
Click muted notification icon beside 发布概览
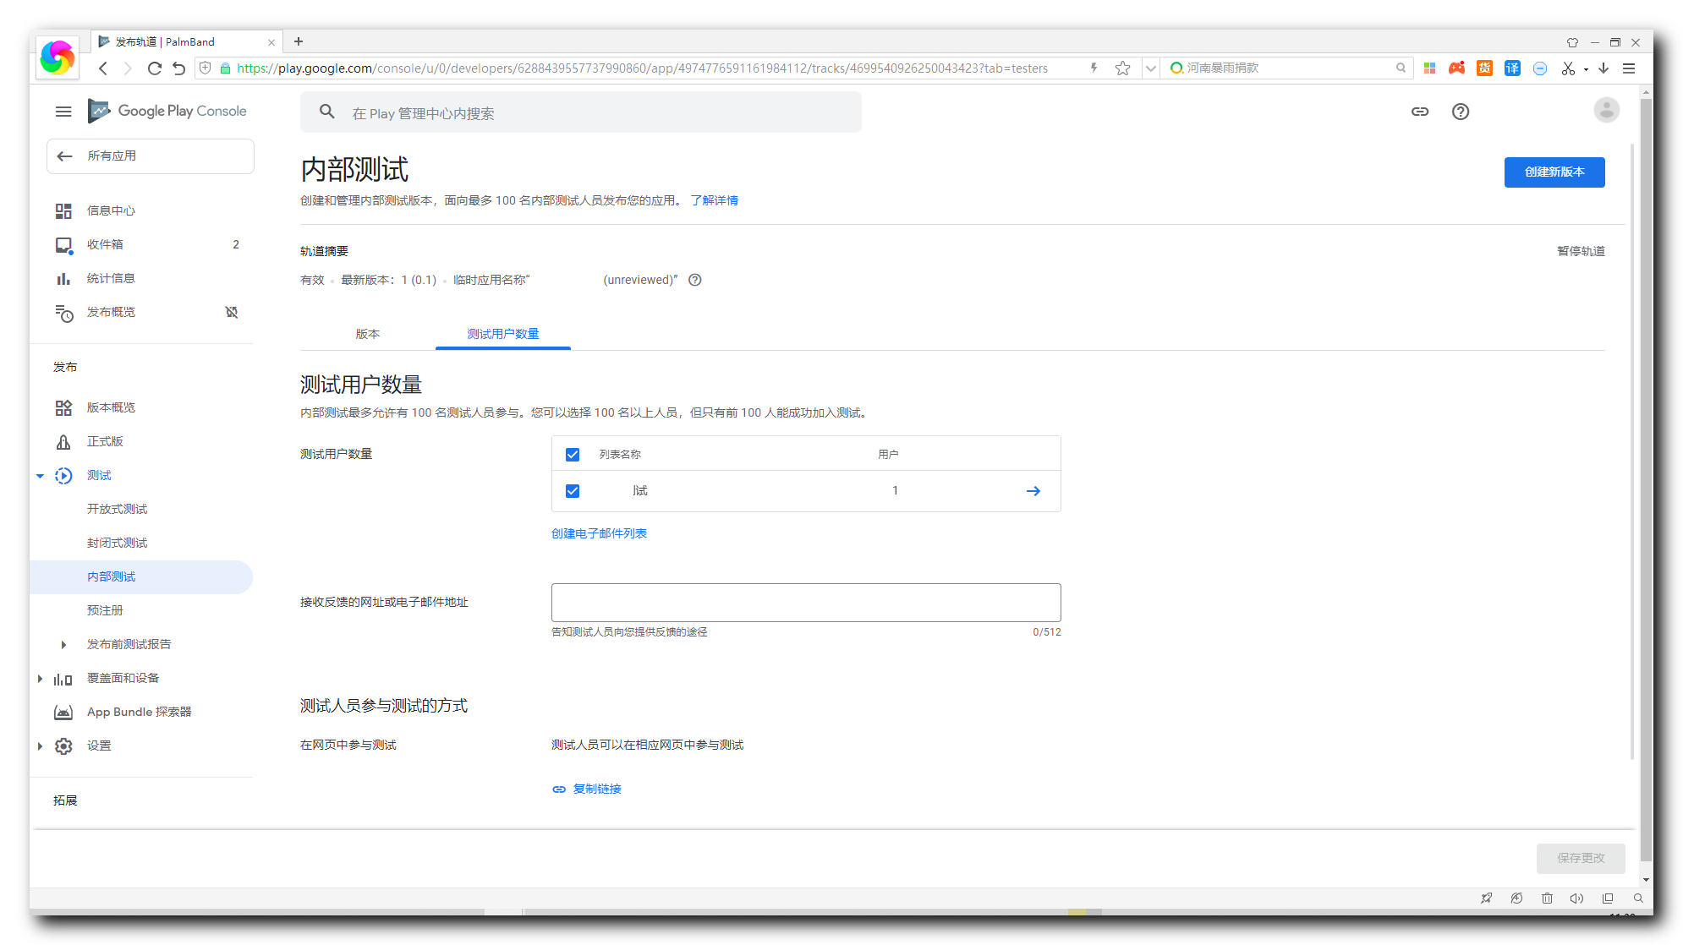pyautogui.click(x=232, y=312)
